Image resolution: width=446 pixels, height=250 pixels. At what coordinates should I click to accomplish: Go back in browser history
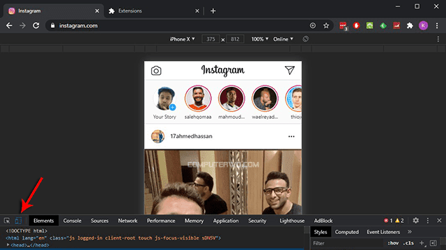(x=9, y=26)
